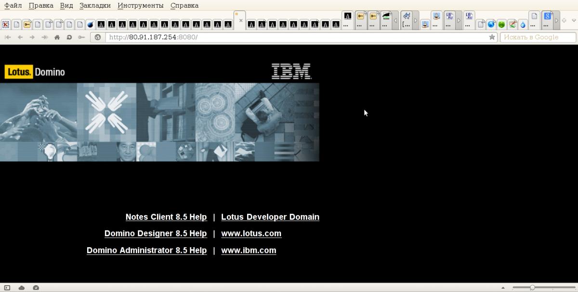Click the IBM logo
Screen dimensions: 578x292
[x=291, y=71]
